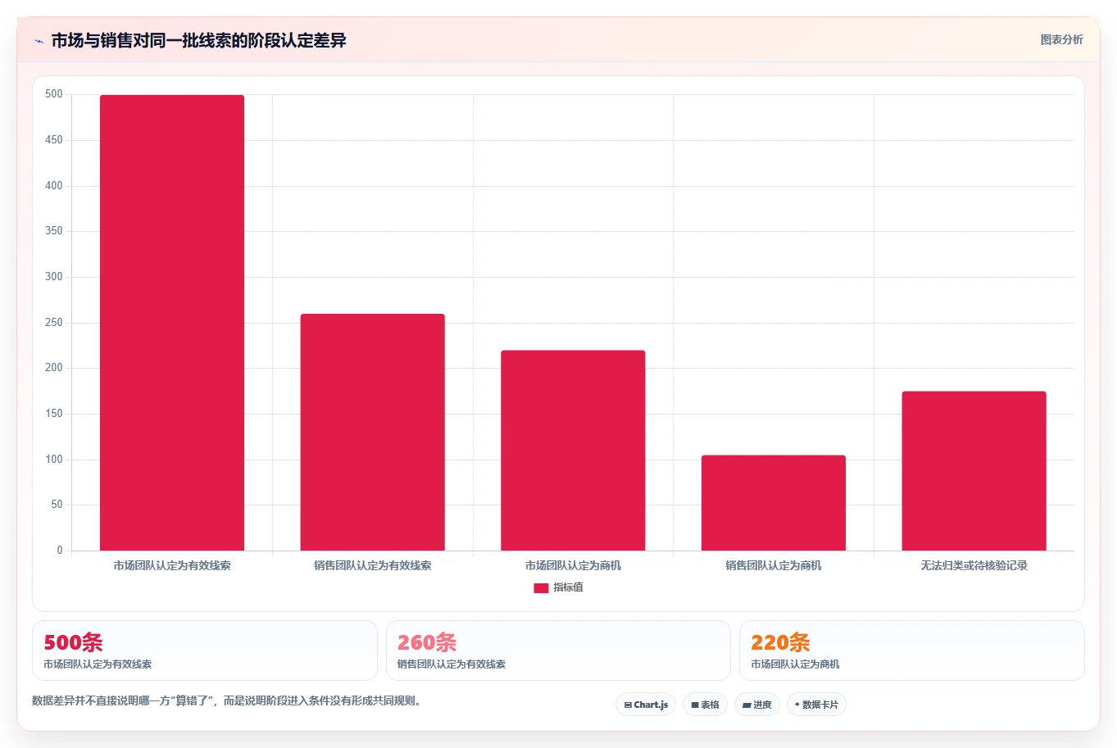Open the 220条 data card
Screen dimensions: 1117x748
[911, 651]
